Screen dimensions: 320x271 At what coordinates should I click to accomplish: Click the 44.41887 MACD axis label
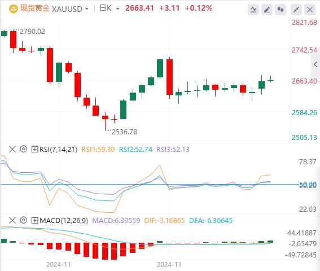301,233
